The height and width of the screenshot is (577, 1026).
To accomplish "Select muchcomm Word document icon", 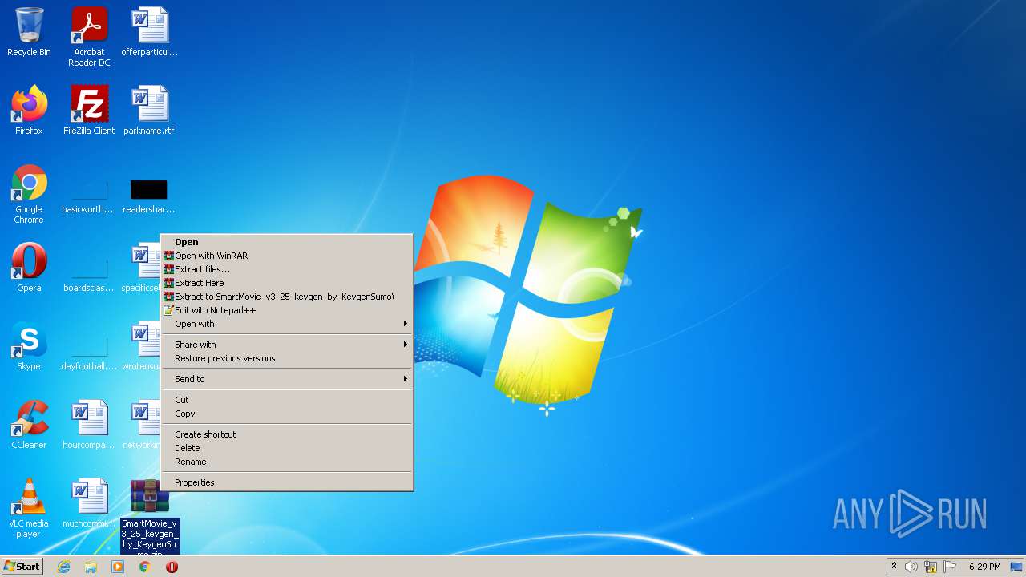I will tap(89, 503).
